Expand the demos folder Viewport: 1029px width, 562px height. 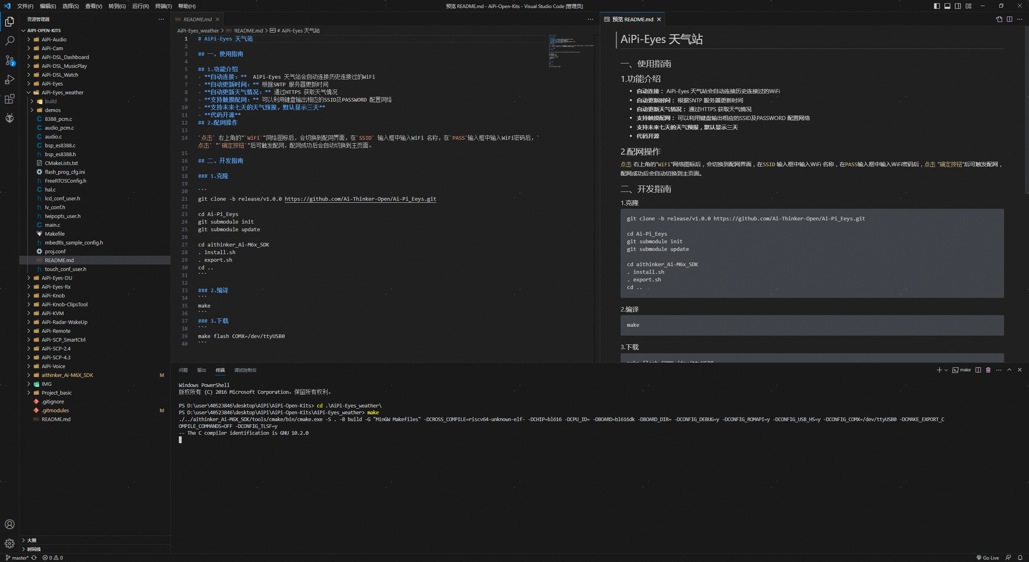point(95,110)
